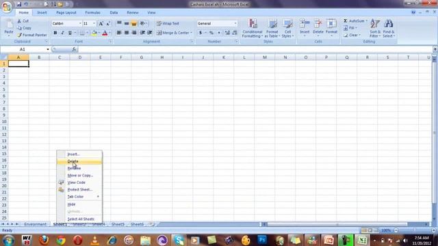The height and width of the screenshot is (246, 438).
Task: Click the Office button
Action: 6,7
